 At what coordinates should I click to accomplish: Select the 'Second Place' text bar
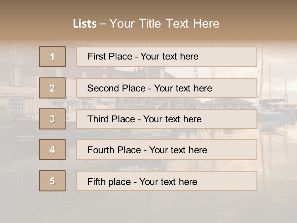click(x=166, y=88)
